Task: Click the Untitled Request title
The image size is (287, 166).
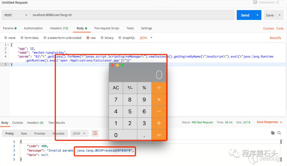Action: pyautogui.click(x=15, y=3)
